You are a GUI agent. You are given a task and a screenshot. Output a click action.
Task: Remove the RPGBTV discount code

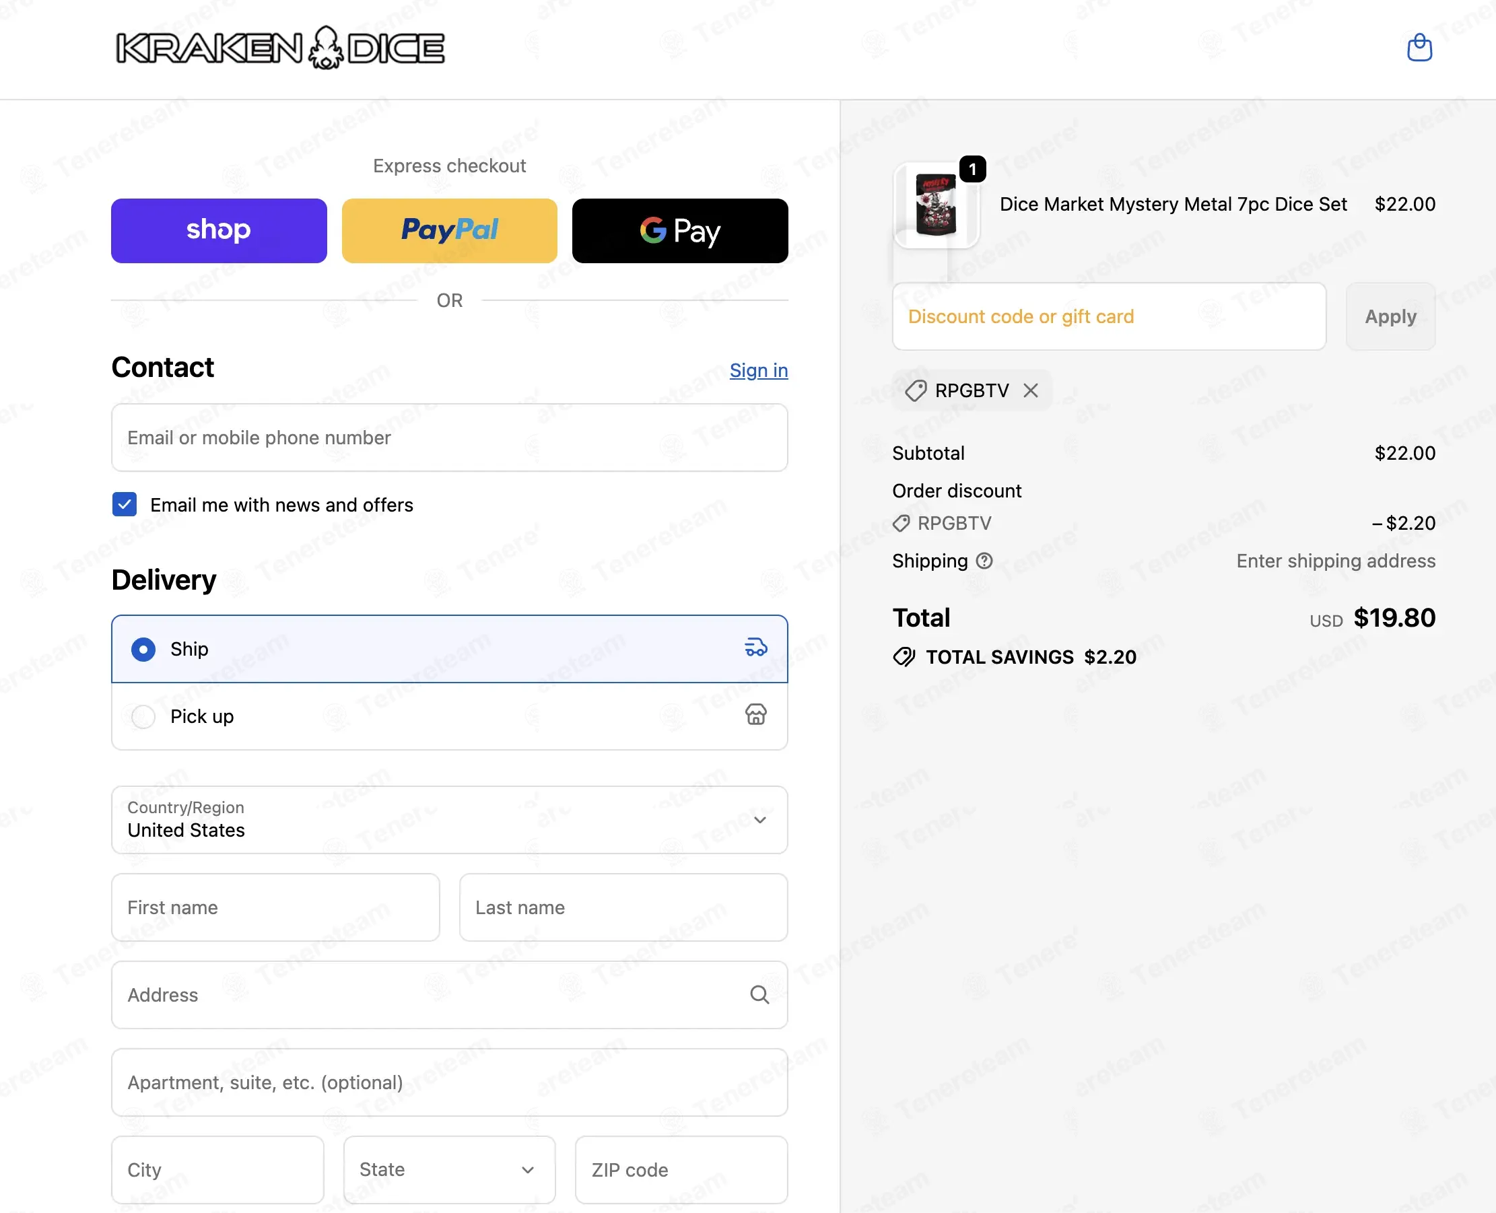1031,390
